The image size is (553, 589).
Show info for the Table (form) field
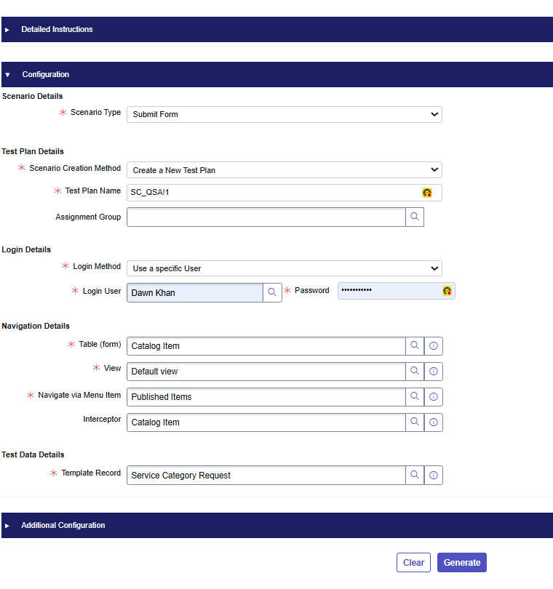click(x=434, y=346)
